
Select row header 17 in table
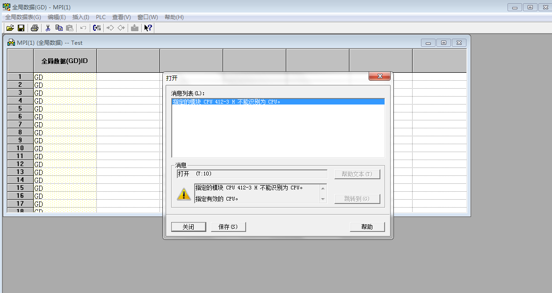pos(20,203)
